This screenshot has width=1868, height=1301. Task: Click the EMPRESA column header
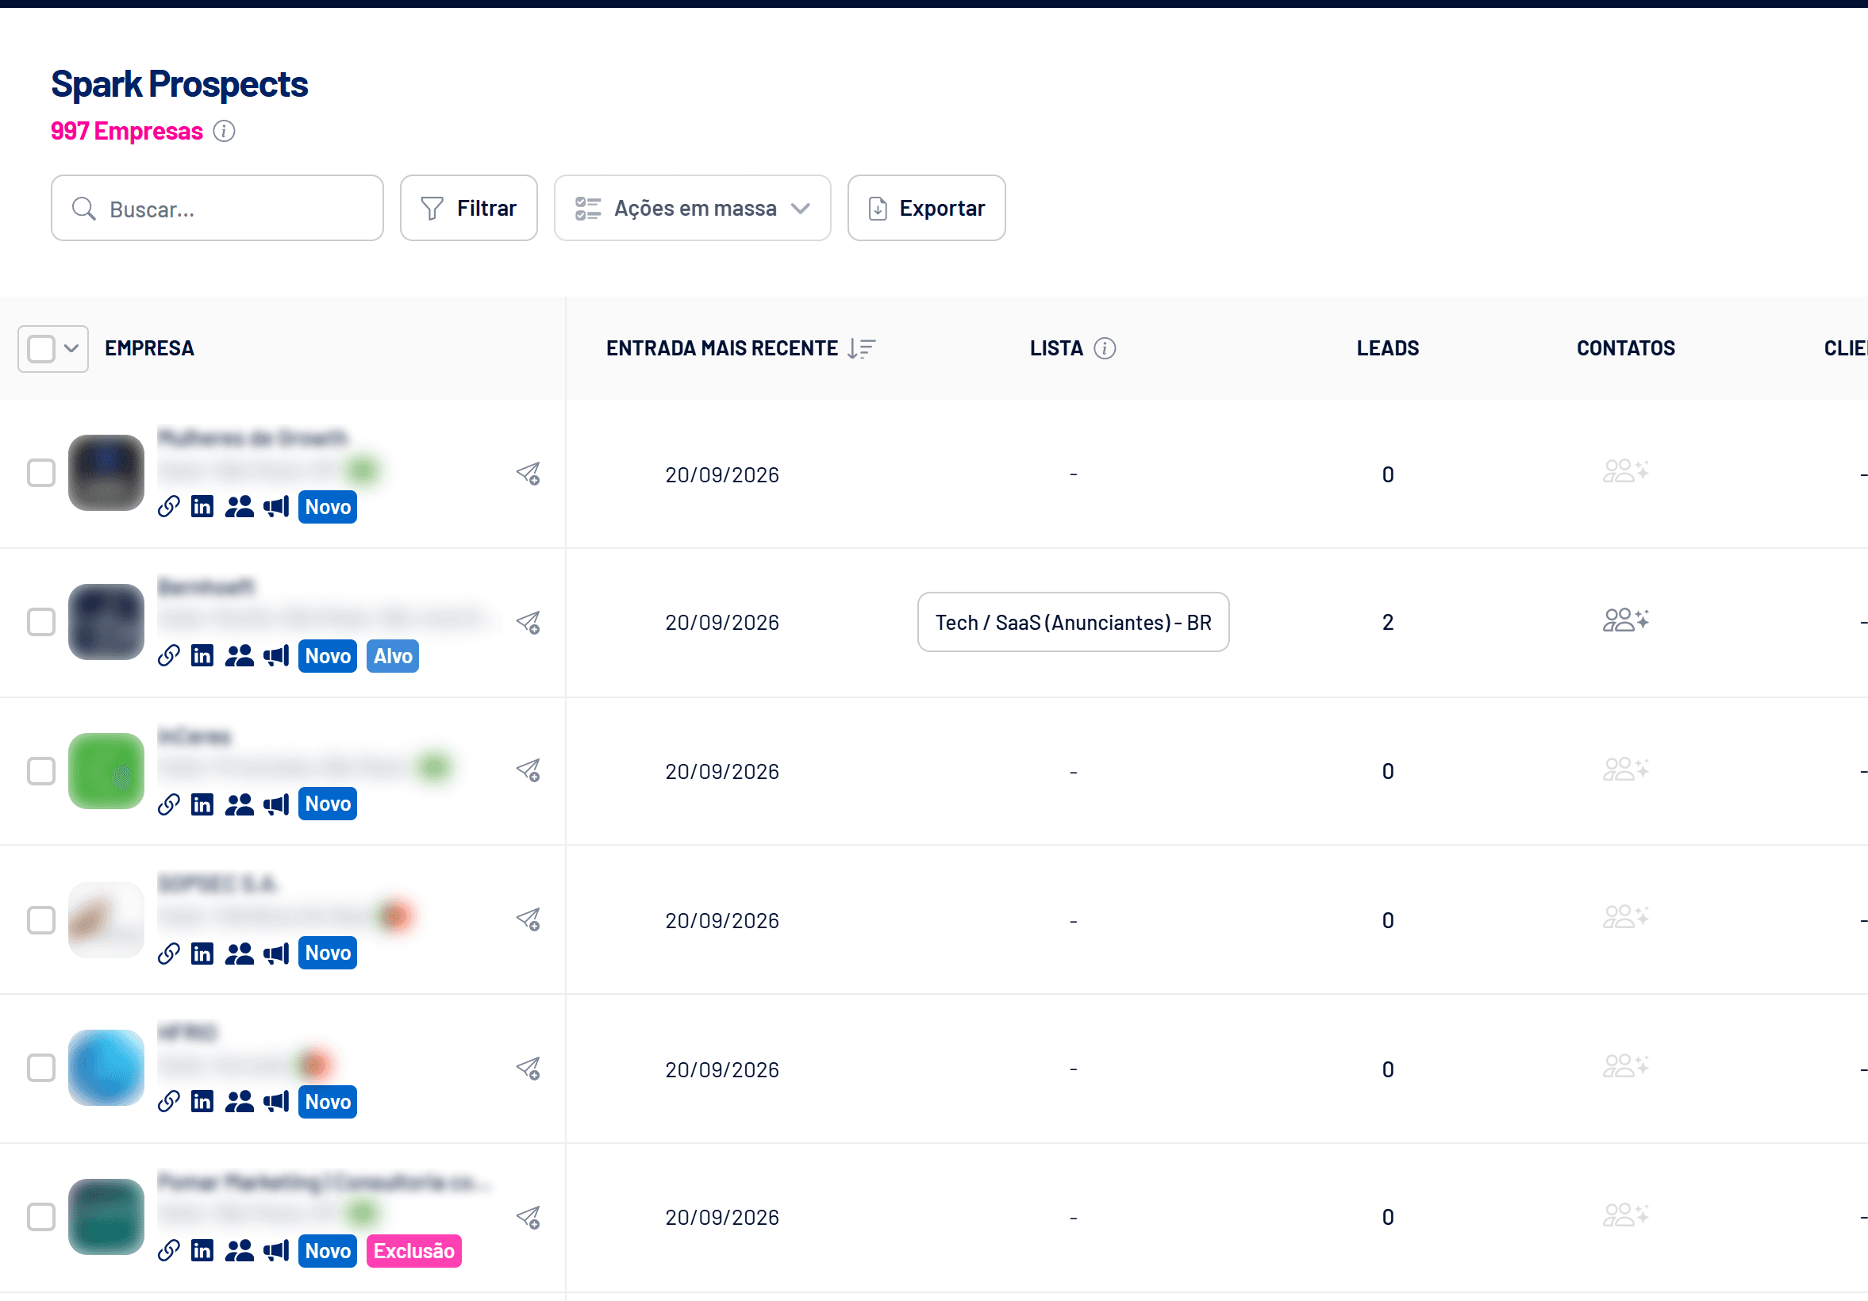coord(150,348)
